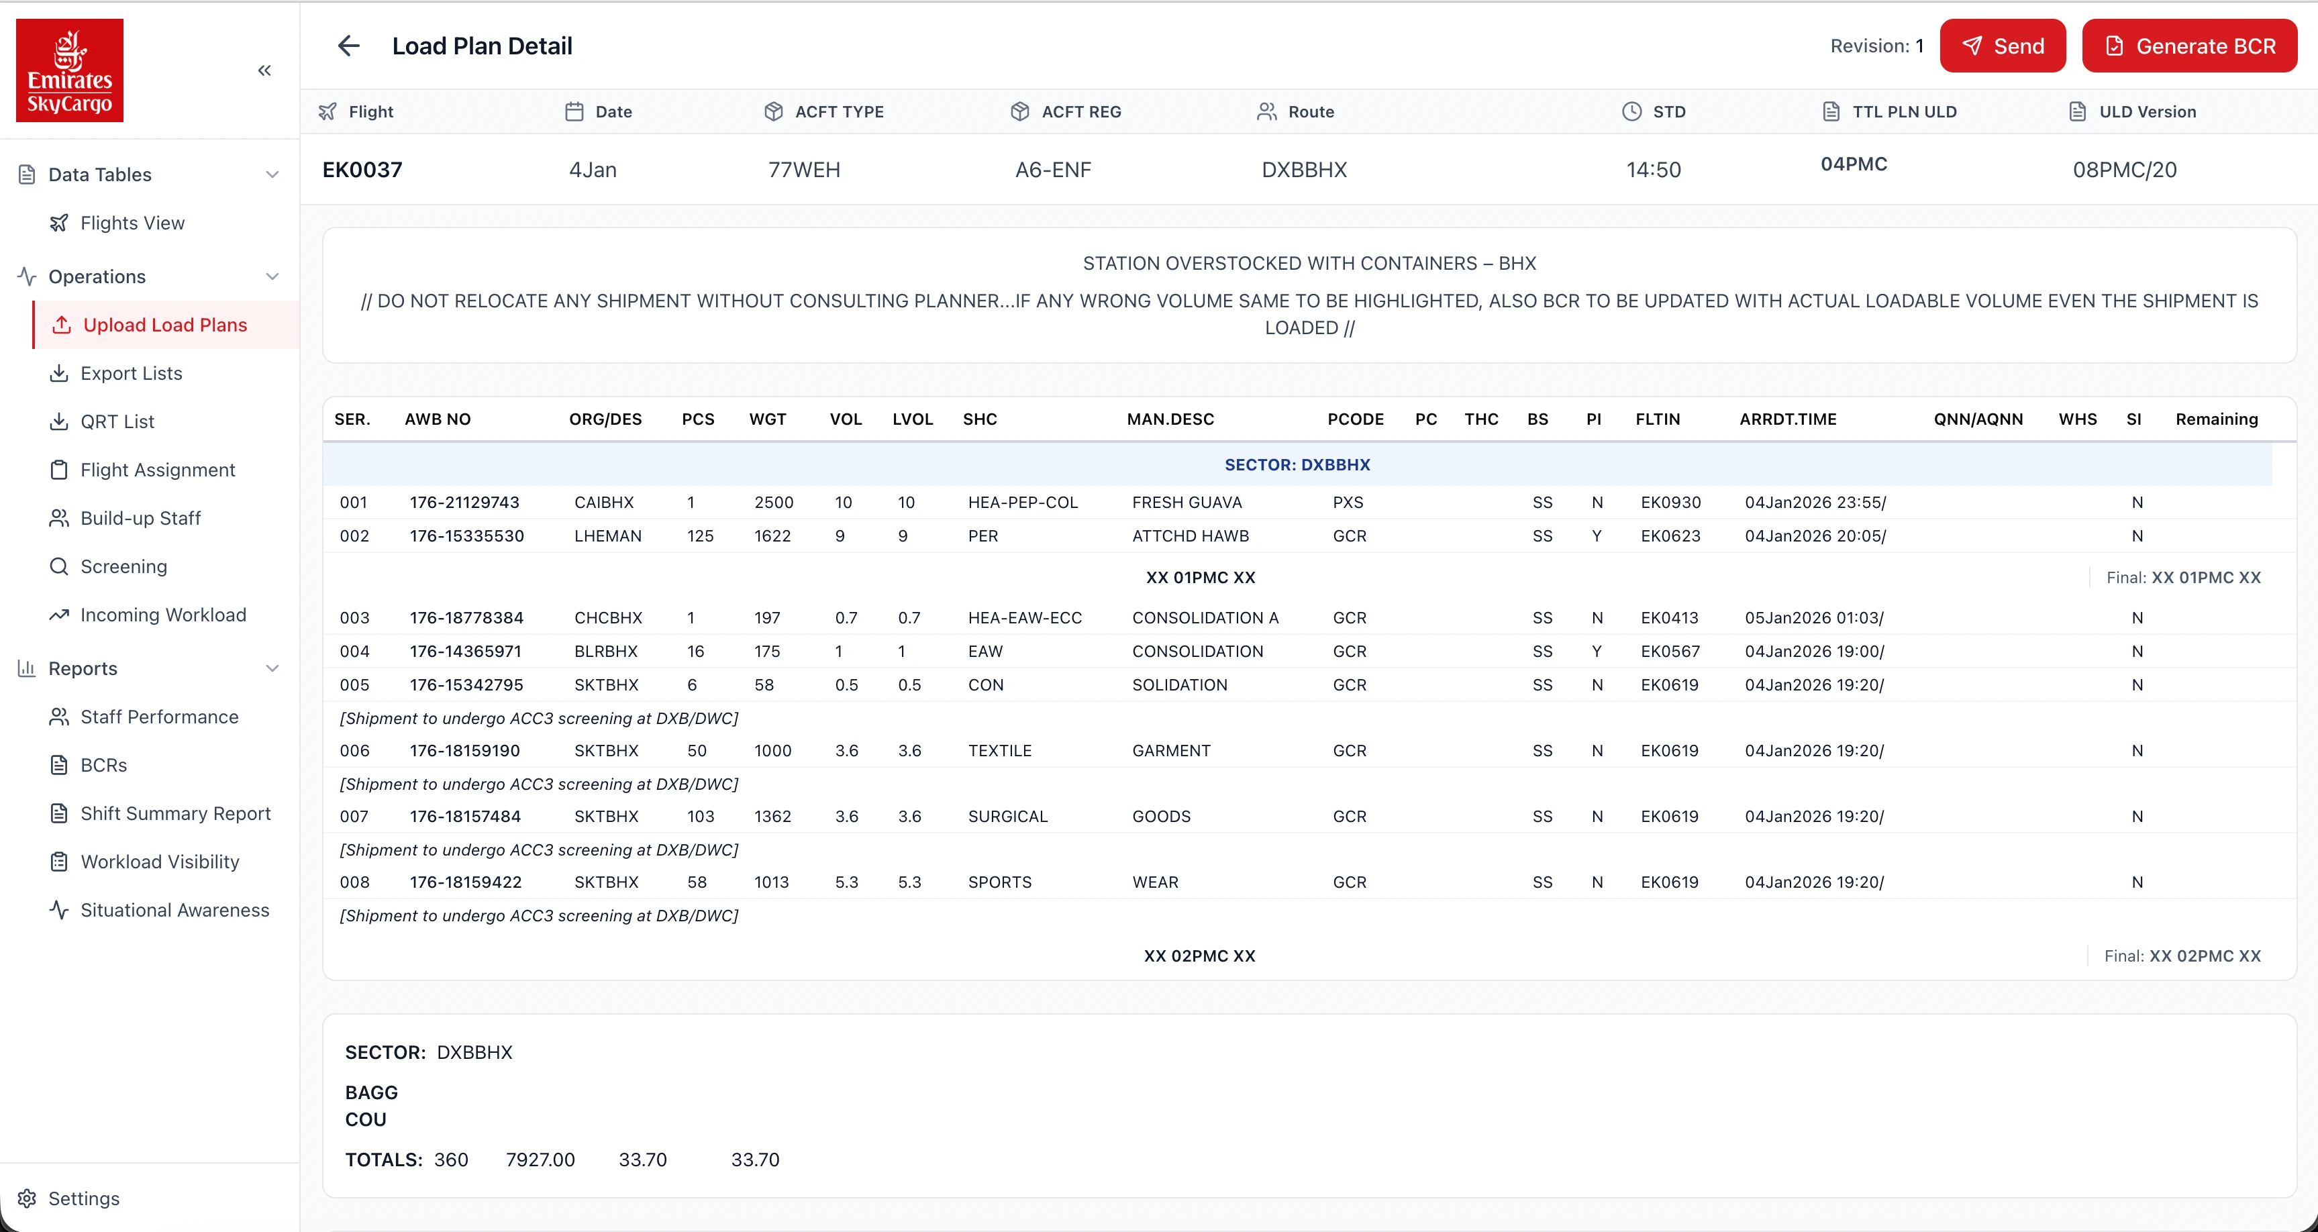This screenshot has height=1232, width=2318.
Task: Click the Settings gear icon
Action: (x=27, y=1198)
